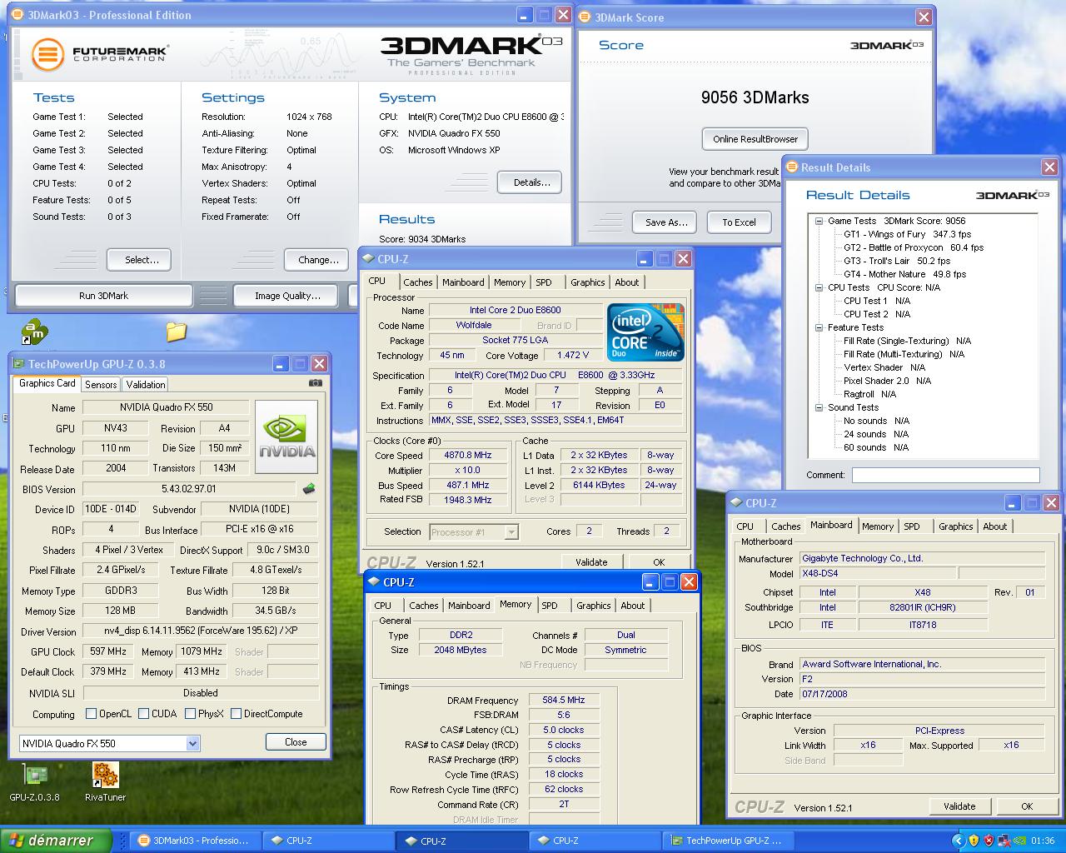This screenshot has height=853, width=1066.
Task: Close the 3DMark Score window
Action: [x=924, y=17]
